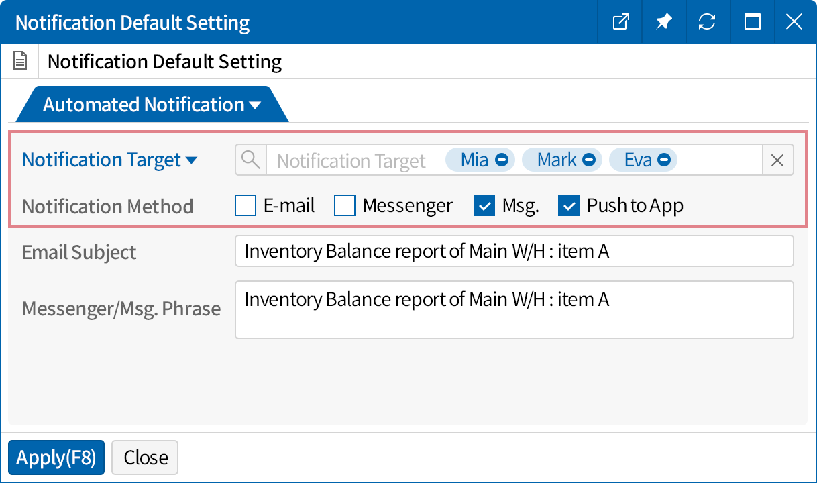
Task: Click the document icon beside the page title
Action: 21,62
